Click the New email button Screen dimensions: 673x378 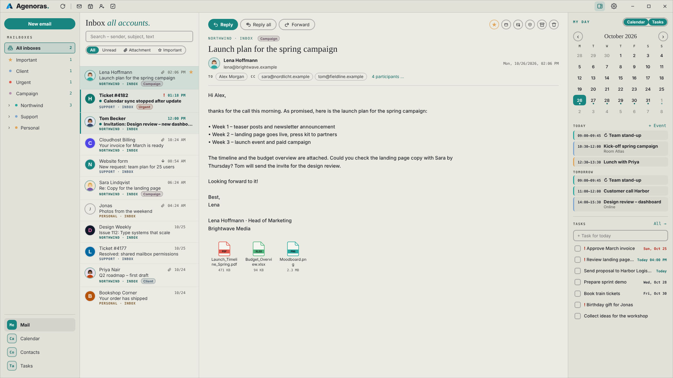click(x=40, y=24)
